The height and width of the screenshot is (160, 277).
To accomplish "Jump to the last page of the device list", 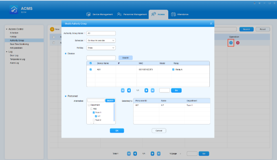I will (x=153, y=90).
